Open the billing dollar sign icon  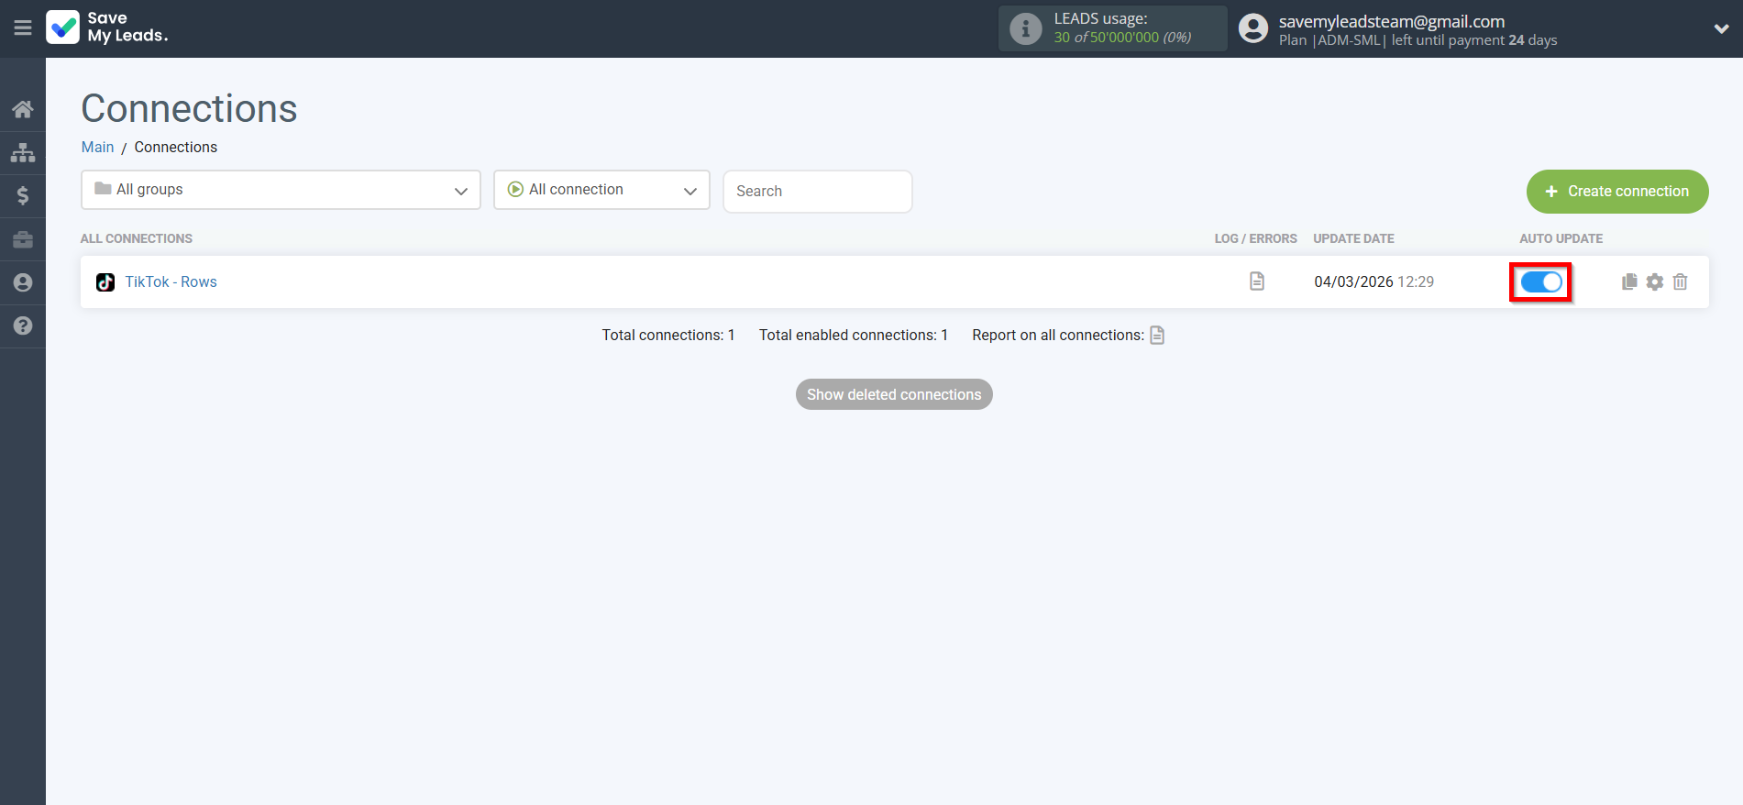click(x=23, y=195)
